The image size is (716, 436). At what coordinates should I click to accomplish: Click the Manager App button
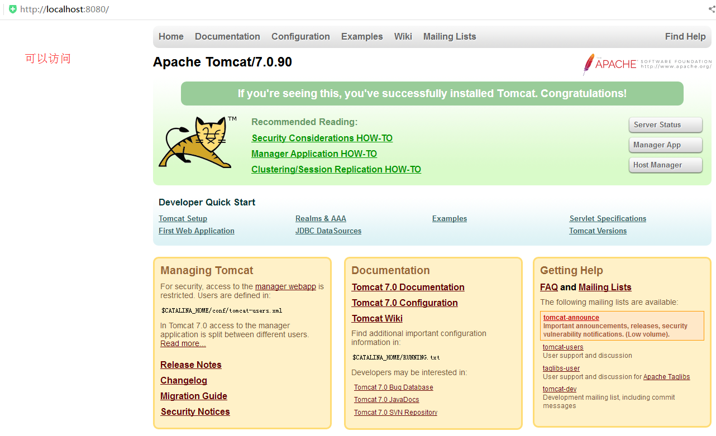tap(665, 145)
